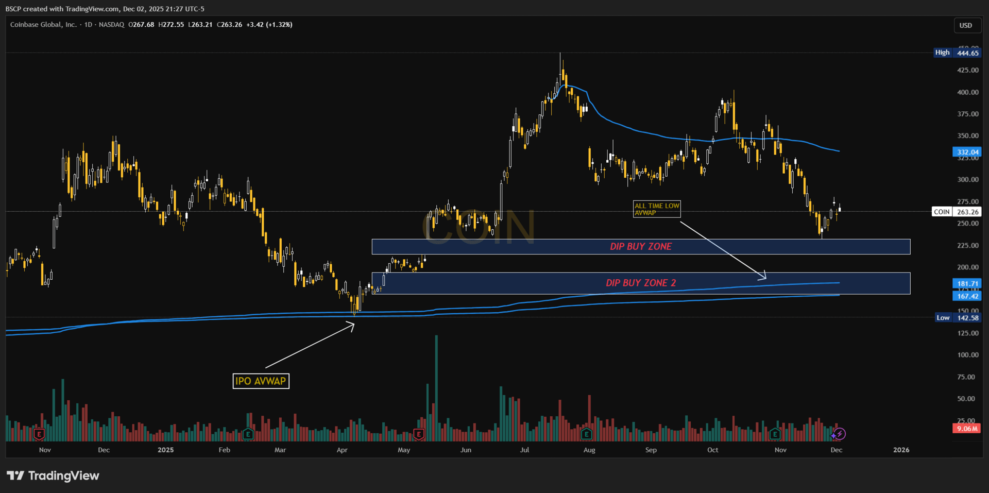Click the +3.42 (+1.32%) change value
This screenshot has width=989, height=493.
click(x=269, y=25)
